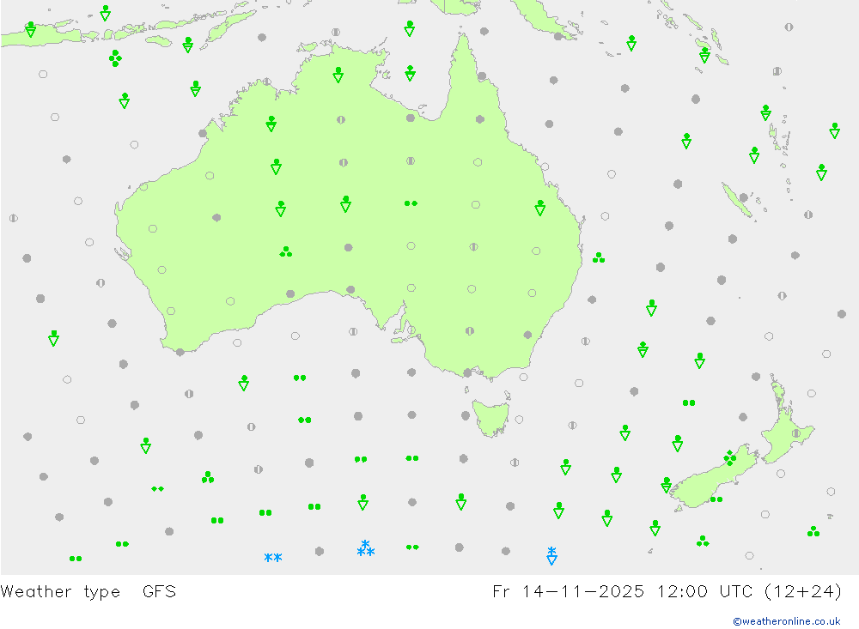The height and width of the screenshot is (629, 859).
Task: Click the four-dot rain symbol near Indonesia
Action: pos(115,58)
